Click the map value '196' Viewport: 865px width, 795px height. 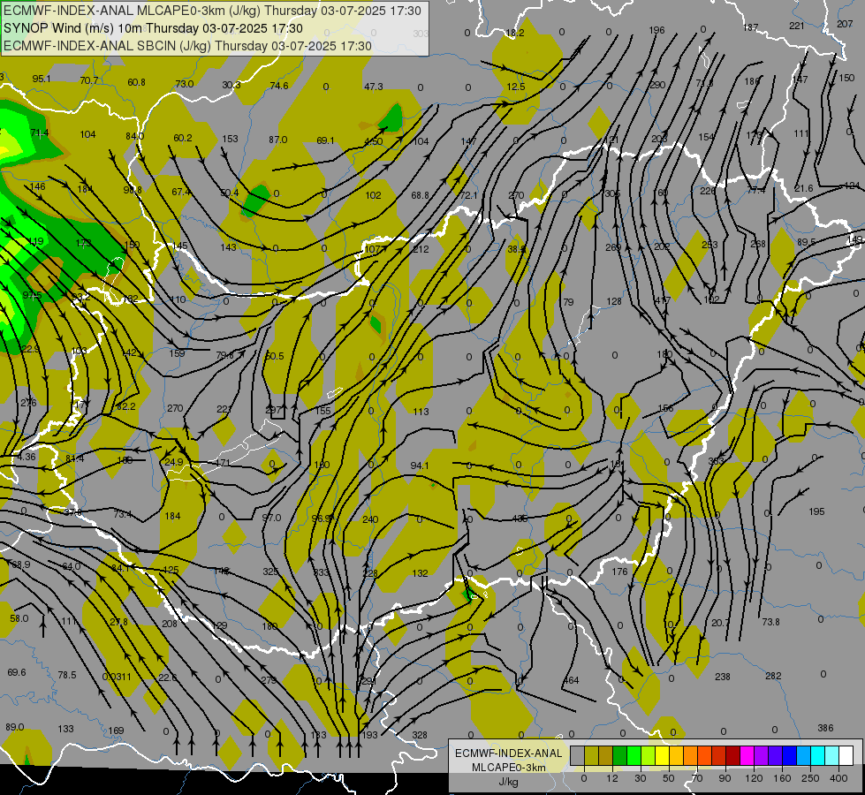click(656, 30)
